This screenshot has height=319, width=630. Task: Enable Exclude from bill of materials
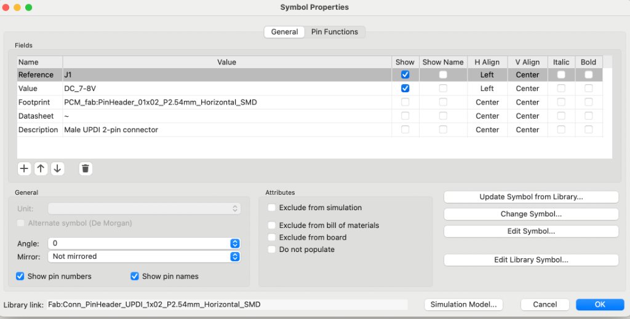(x=271, y=225)
